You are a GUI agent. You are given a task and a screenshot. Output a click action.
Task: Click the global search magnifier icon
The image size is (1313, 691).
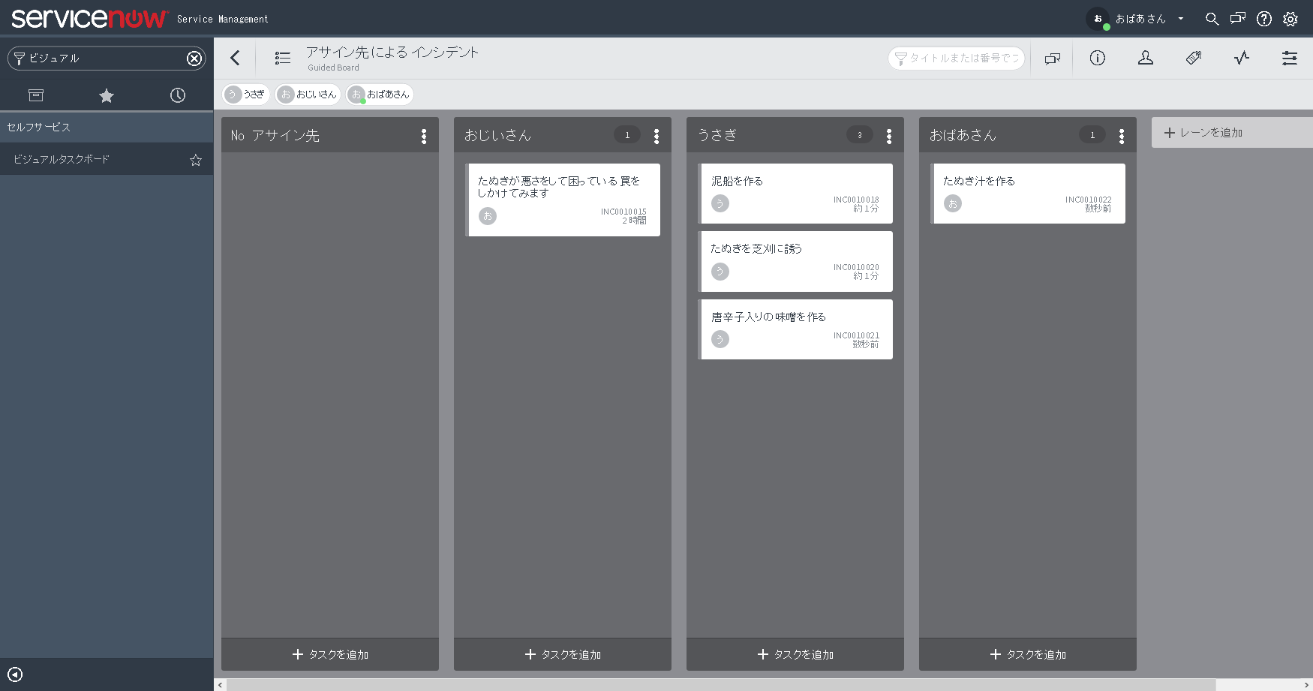[x=1212, y=19]
